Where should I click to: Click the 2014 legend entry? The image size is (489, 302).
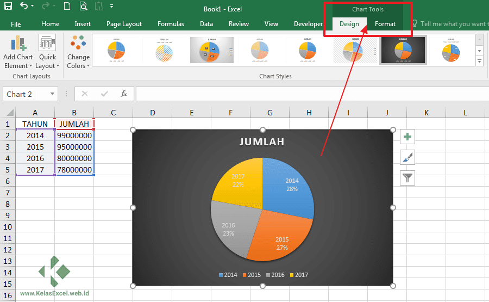pos(228,275)
